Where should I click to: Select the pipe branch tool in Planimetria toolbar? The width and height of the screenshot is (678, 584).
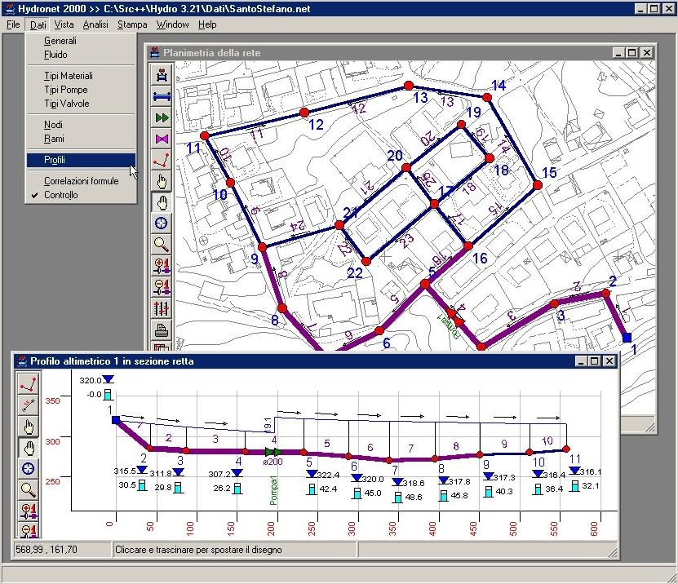(x=162, y=96)
